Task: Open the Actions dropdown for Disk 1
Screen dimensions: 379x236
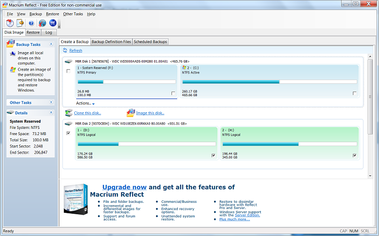Action: [x=85, y=103]
